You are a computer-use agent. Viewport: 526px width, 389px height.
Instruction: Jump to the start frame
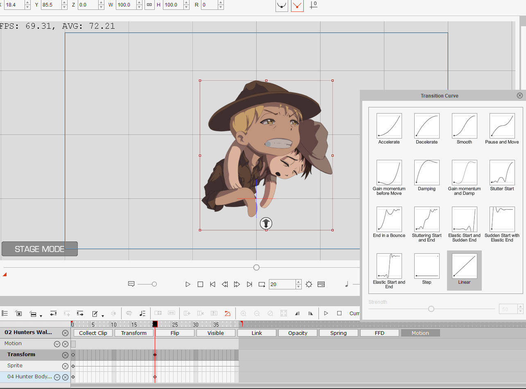(x=212, y=284)
